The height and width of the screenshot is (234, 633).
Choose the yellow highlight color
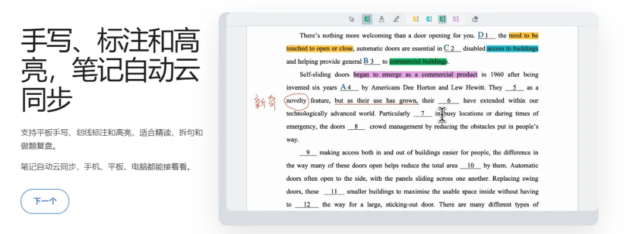pos(416,19)
